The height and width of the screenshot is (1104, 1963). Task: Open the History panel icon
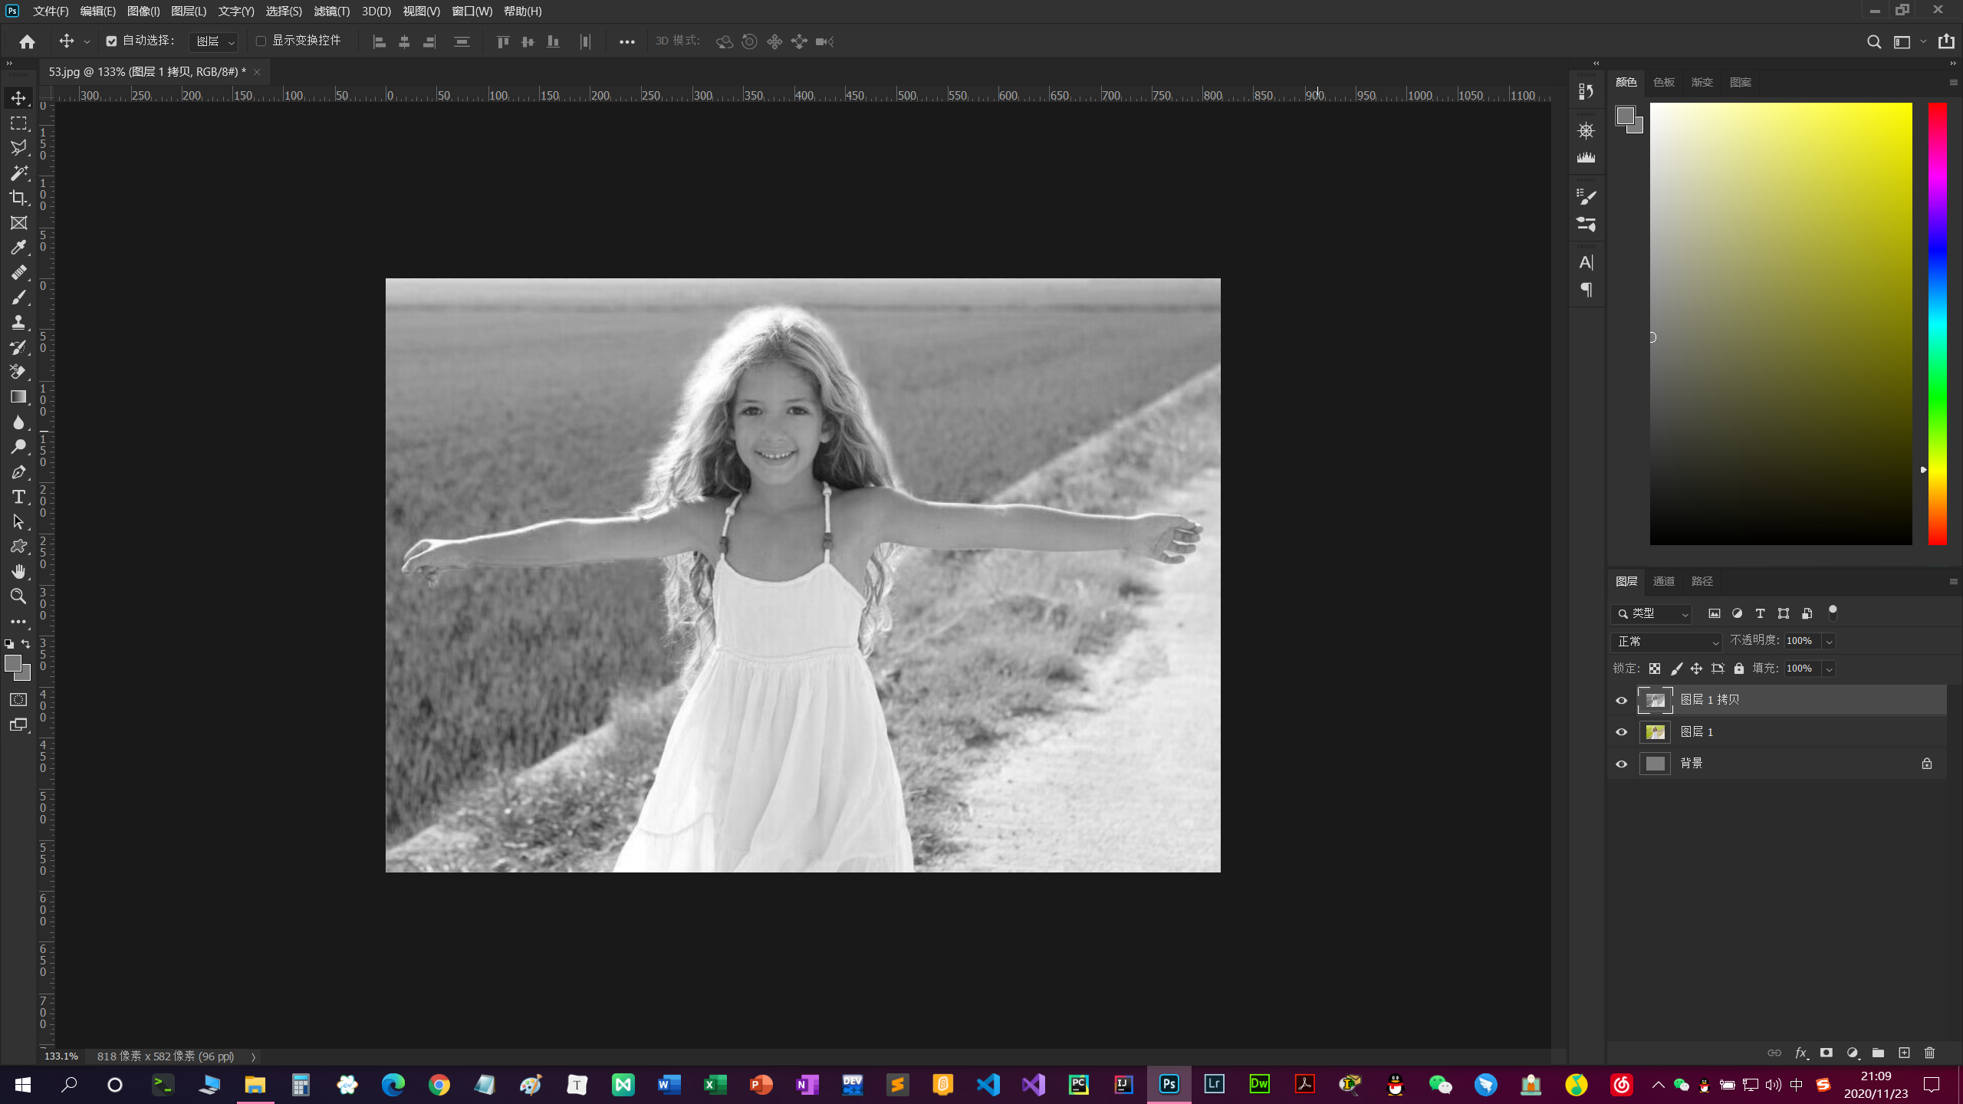pos(1586,92)
